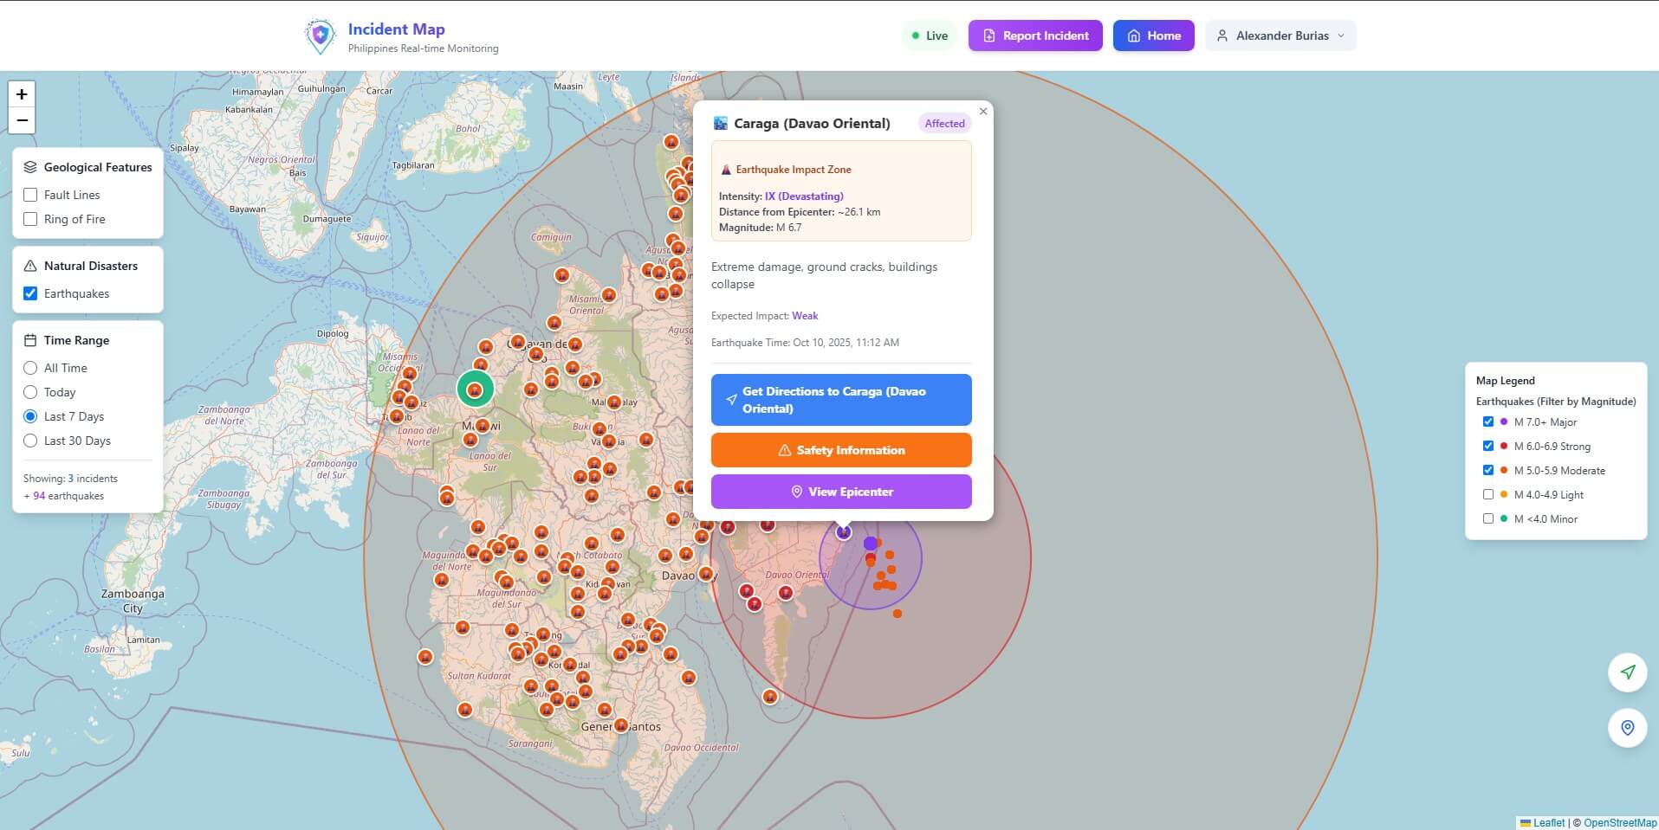Click the Incident Map shield logo
Viewport: 1659px width, 830px height.
click(x=321, y=36)
